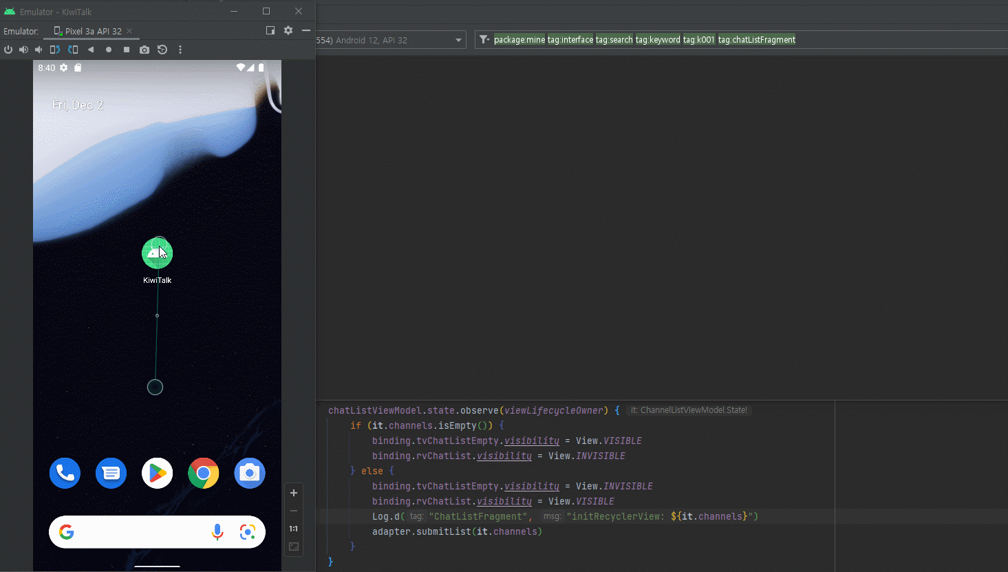
Task: Open the emulator settings gear menu
Action: [288, 31]
